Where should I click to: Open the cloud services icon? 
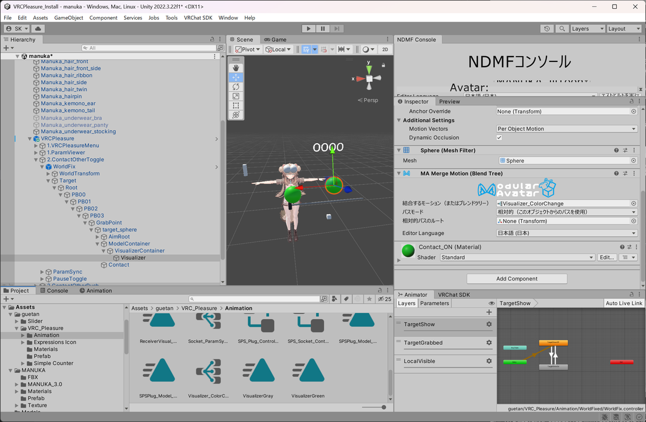[38, 29]
